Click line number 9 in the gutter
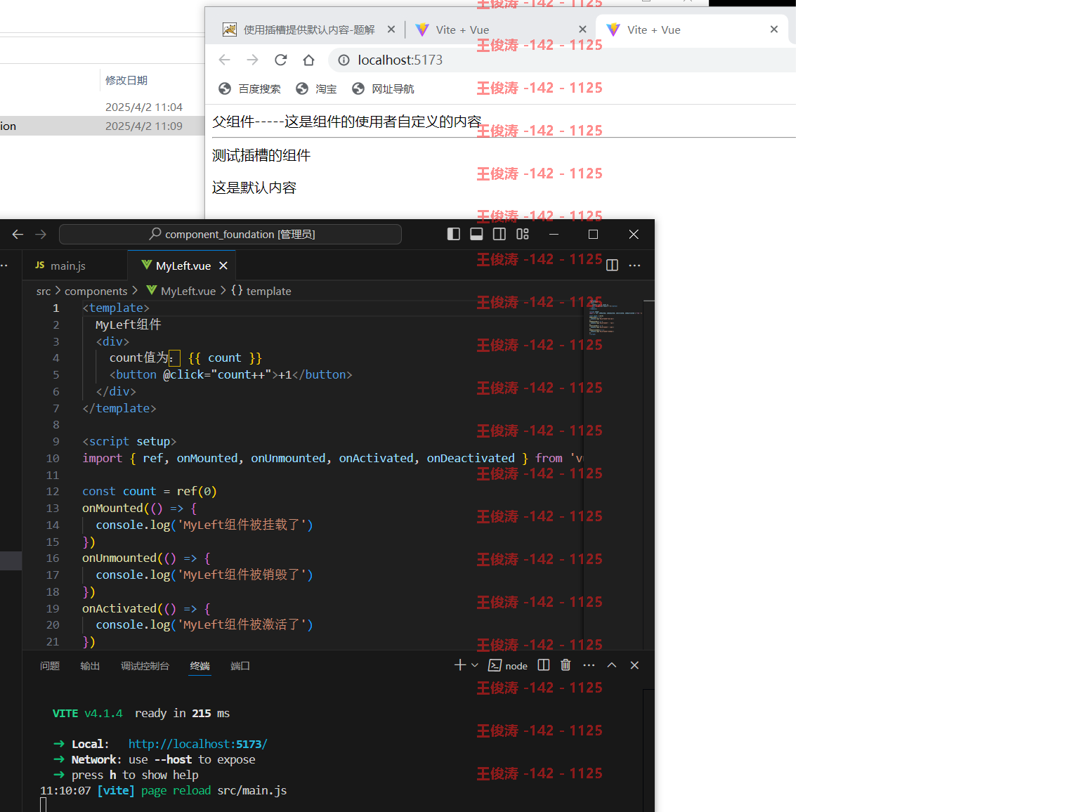 click(x=55, y=441)
